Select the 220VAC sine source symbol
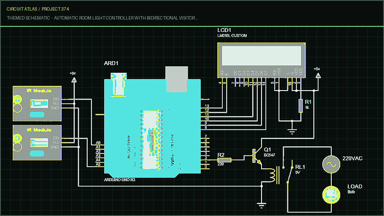 [331, 164]
